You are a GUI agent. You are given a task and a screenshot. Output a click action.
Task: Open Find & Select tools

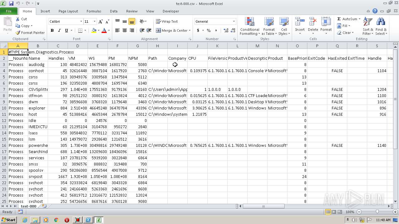(x=381, y=26)
